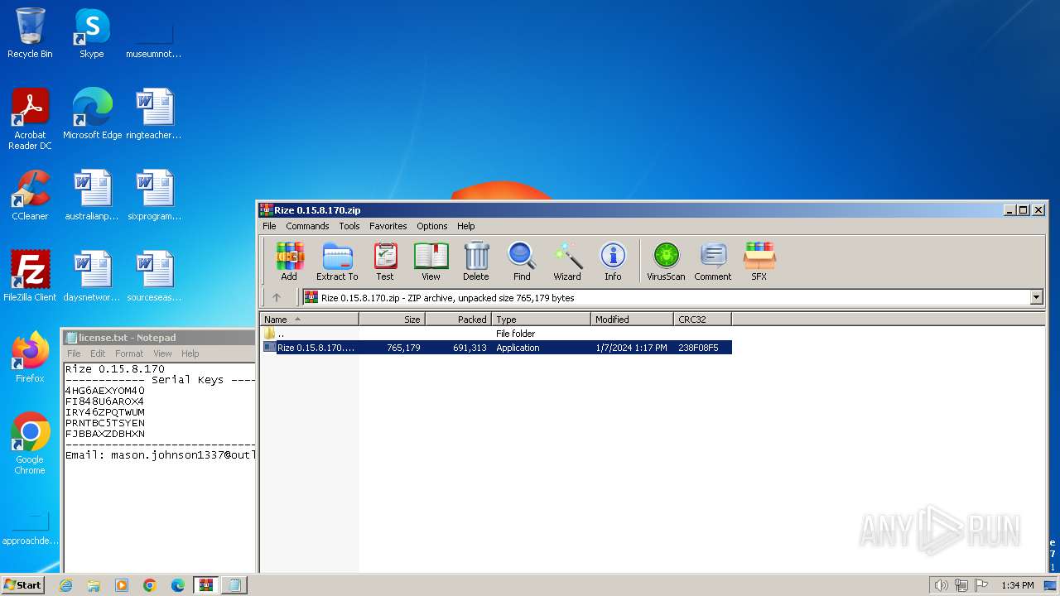The image size is (1060, 596).
Task: Select the sixprogram Word document icon
Action: tap(154, 195)
